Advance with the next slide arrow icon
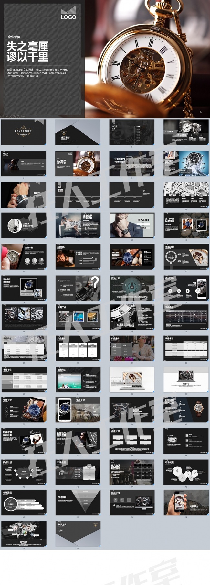This screenshot has width=210, height=585. (x=6, y=116)
